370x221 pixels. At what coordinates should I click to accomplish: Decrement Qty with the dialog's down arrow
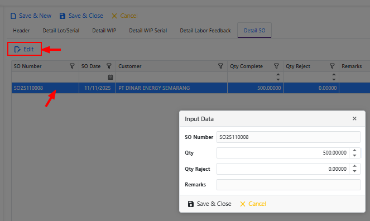354,156
